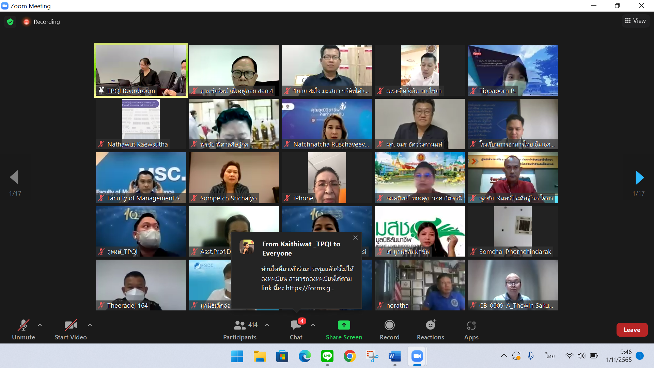This screenshot has height=368, width=654.
Task: Select Faculty of Management video tile
Action: (x=141, y=178)
